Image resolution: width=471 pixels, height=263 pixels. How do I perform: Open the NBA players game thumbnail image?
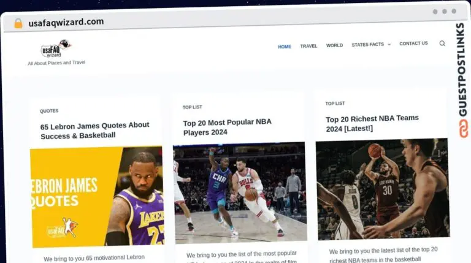point(239,192)
